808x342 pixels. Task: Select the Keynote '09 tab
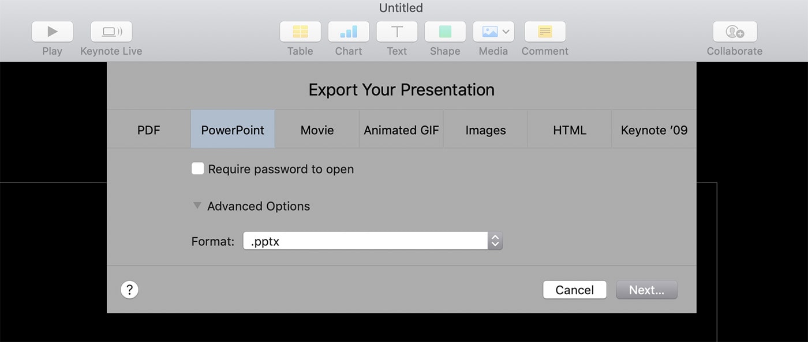point(654,130)
